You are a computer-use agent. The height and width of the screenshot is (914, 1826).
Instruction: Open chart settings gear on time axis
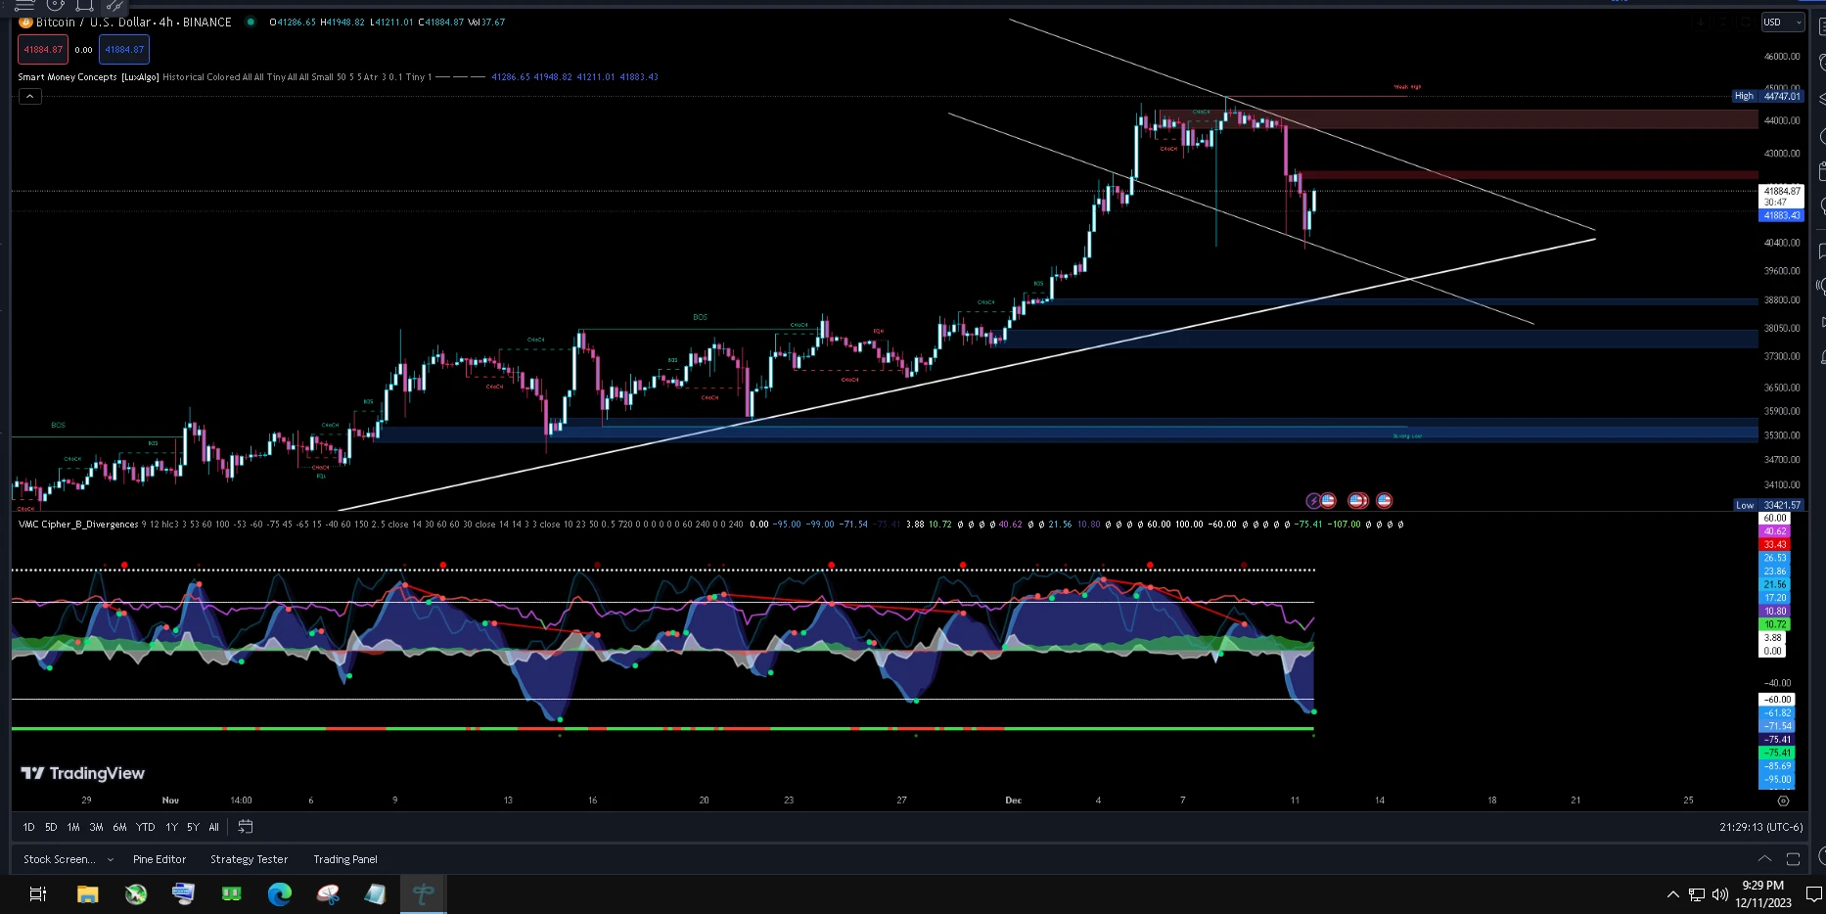pos(1783,800)
